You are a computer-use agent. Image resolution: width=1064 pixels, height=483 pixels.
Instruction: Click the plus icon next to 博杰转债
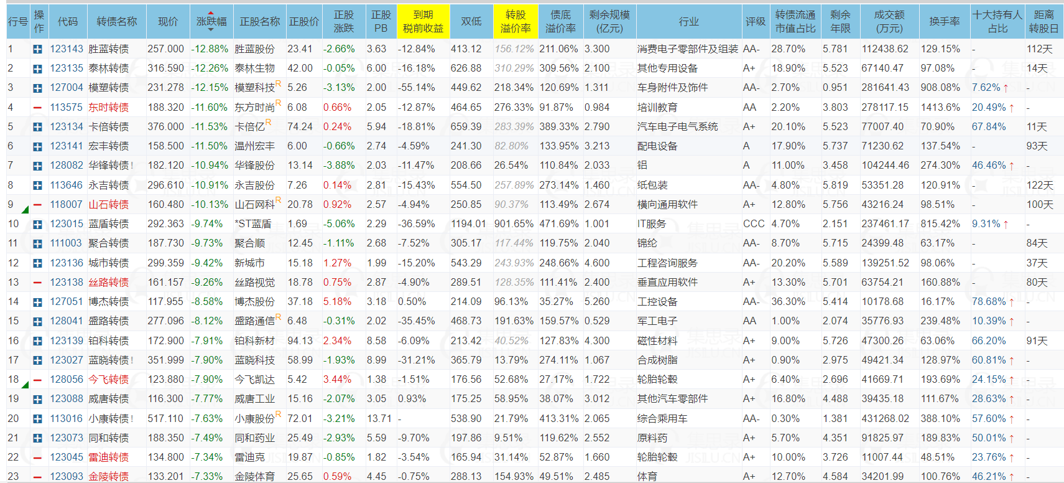click(x=38, y=302)
